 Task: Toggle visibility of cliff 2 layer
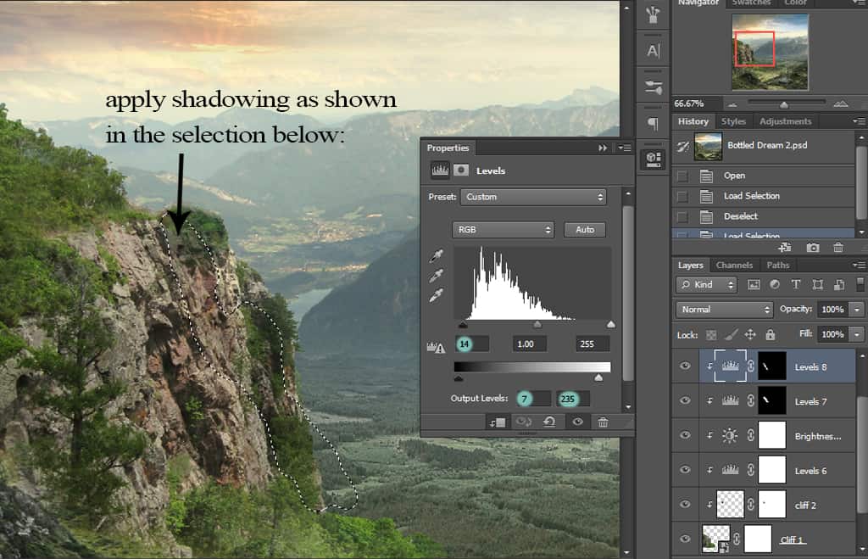[685, 504]
